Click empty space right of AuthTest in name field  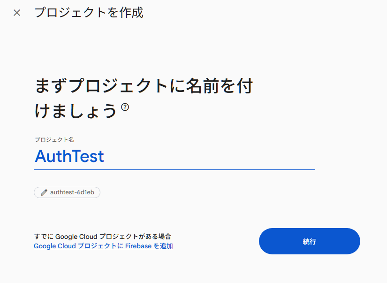(211, 156)
